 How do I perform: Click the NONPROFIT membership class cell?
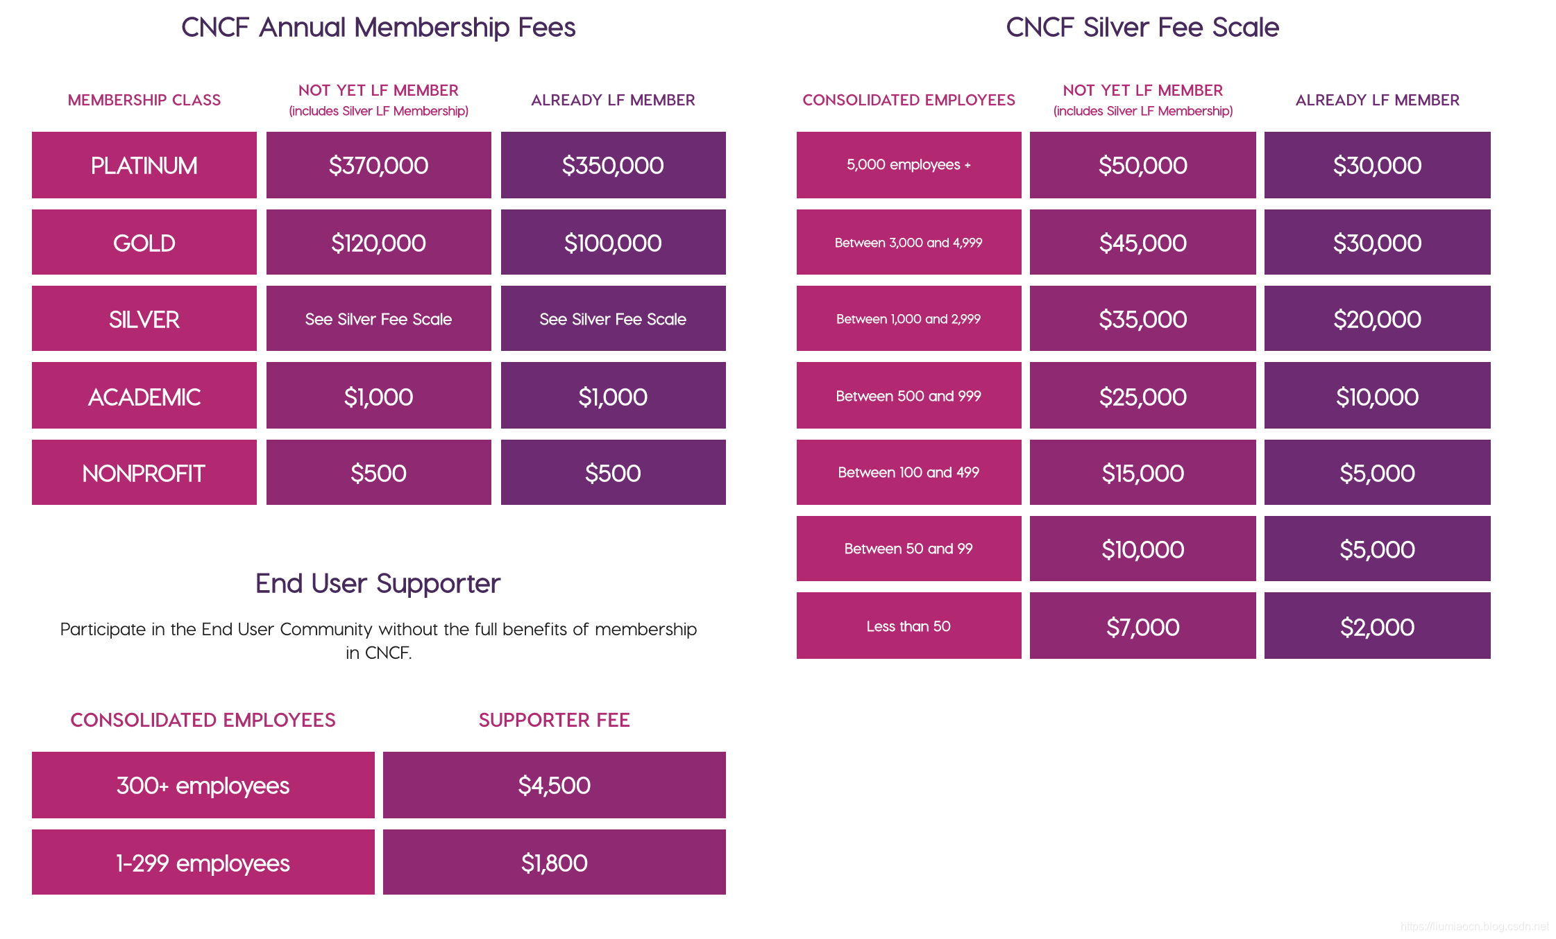(x=144, y=472)
